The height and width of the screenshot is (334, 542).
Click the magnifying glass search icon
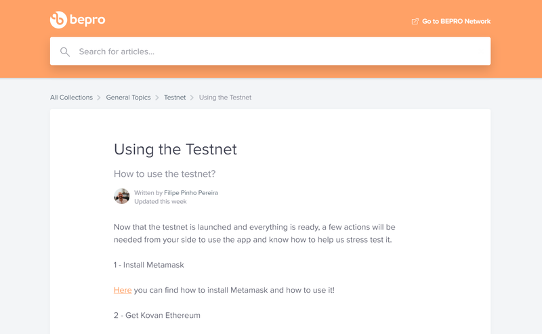pos(65,51)
